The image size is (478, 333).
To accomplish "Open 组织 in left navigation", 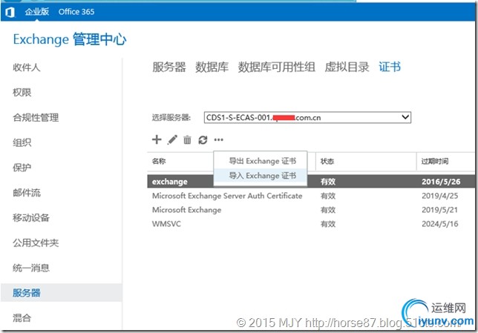I will 22,142.
